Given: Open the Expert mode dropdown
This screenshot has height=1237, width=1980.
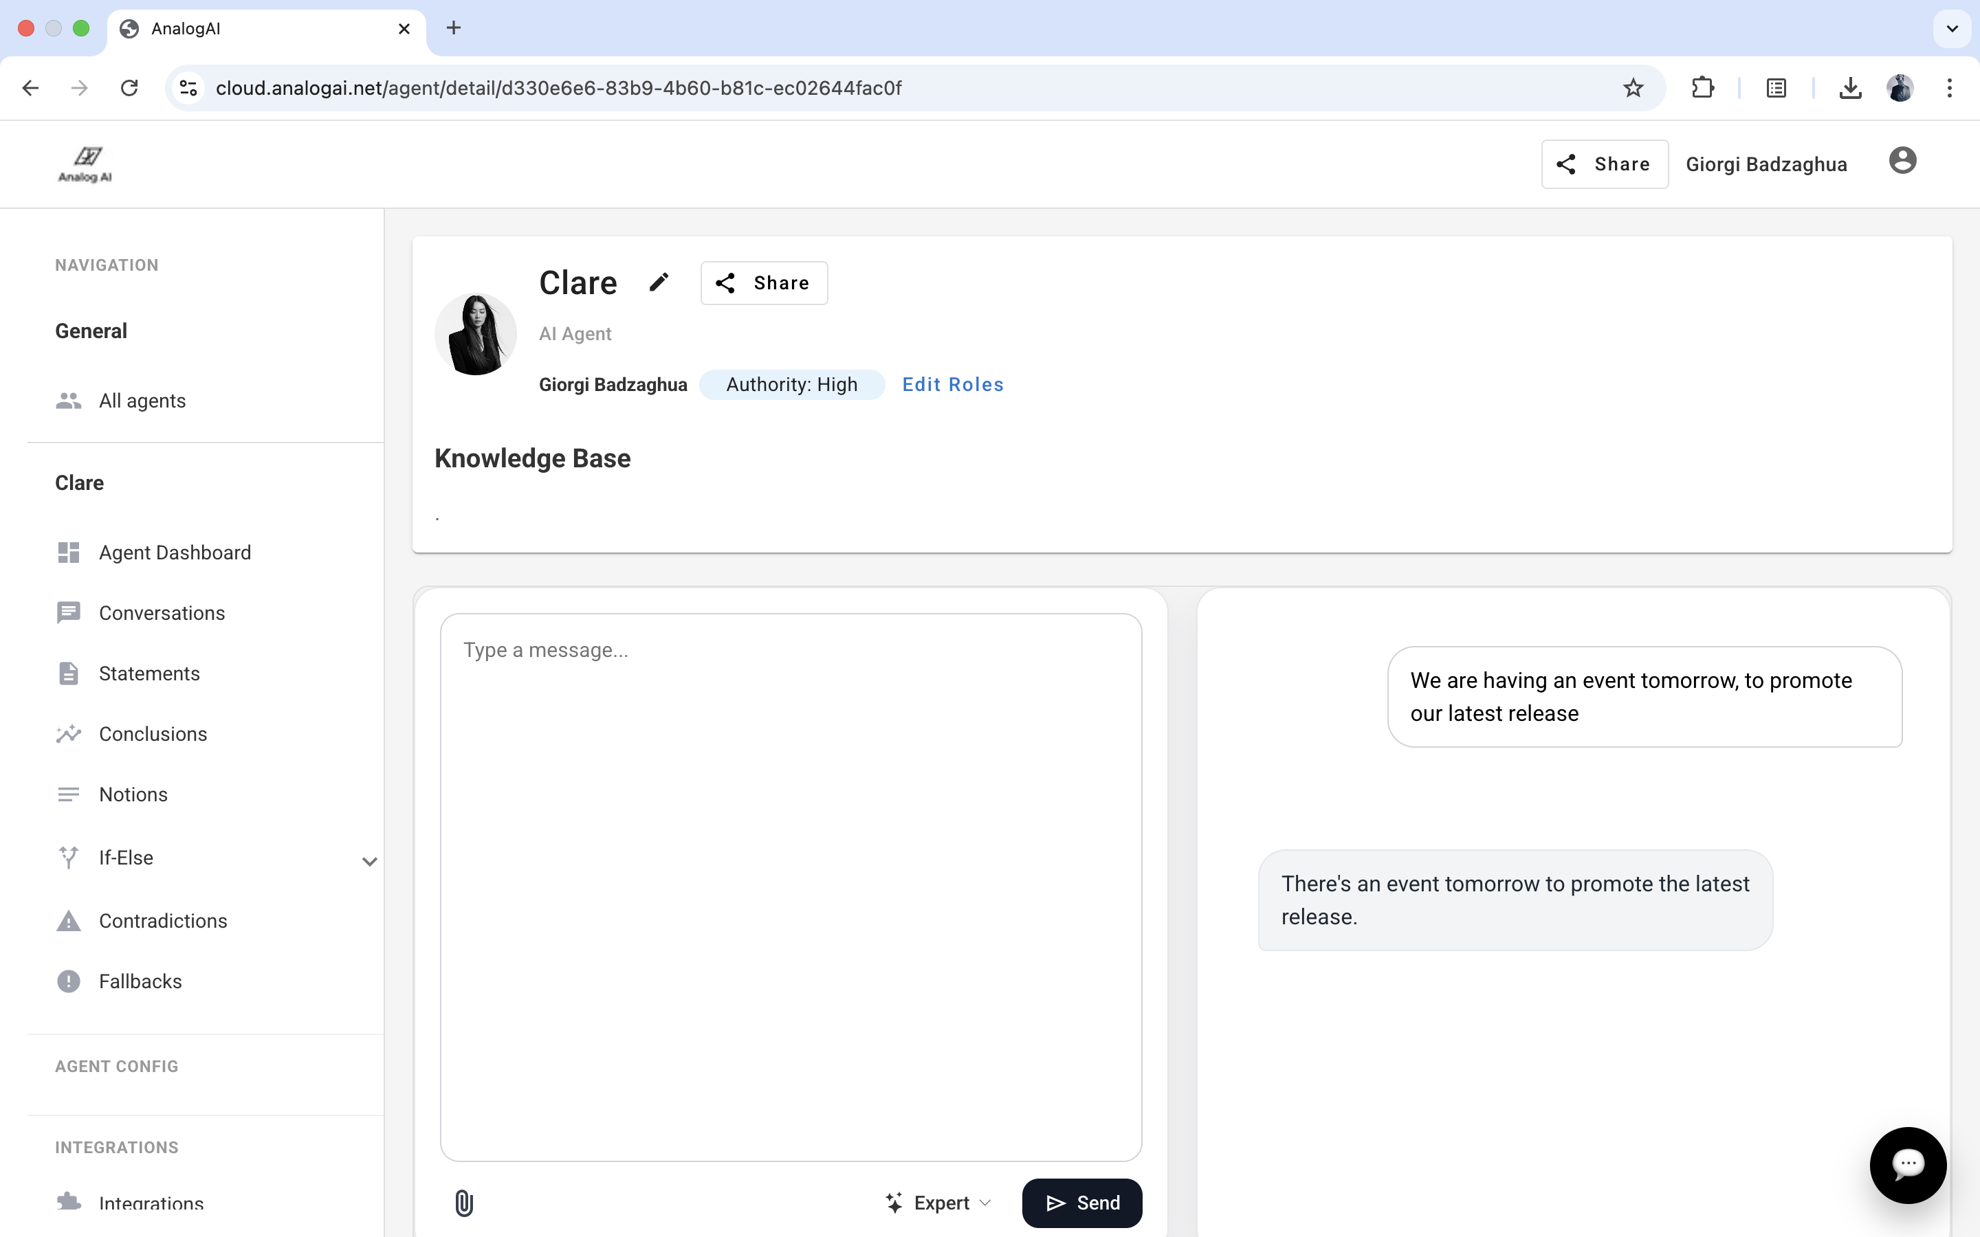Looking at the screenshot, I should click(938, 1203).
